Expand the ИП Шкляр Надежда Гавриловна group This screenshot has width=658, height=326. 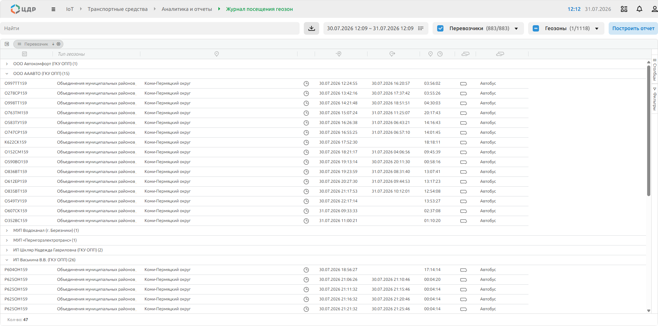click(7, 250)
